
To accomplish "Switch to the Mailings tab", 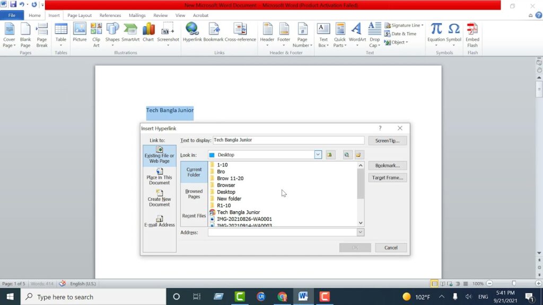I will coord(137,15).
